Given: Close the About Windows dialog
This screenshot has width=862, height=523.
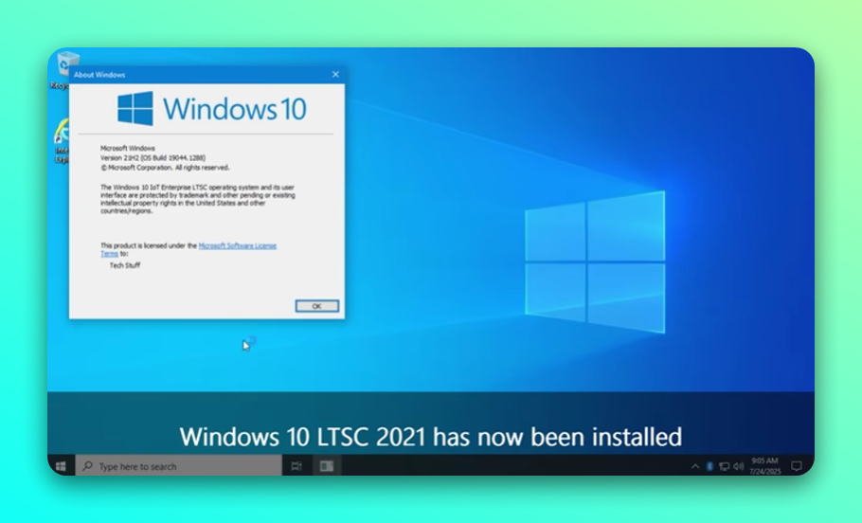Looking at the screenshot, I should click(x=335, y=74).
